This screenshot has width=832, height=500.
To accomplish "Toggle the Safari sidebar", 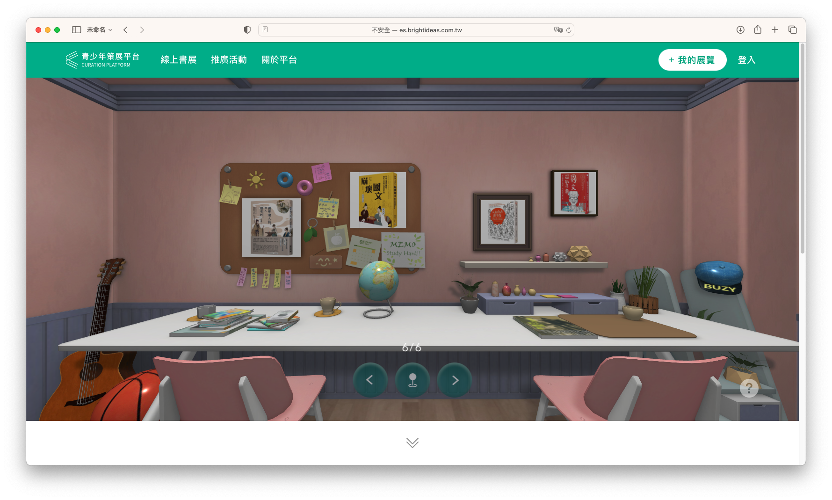I will pyautogui.click(x=76, y=30).
